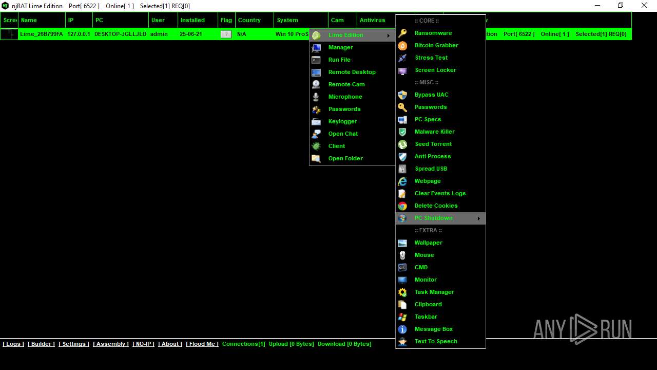This screenshot has height=370, width=657.
Task: Open the [ About ] link
Action: (x=170, y=344)
